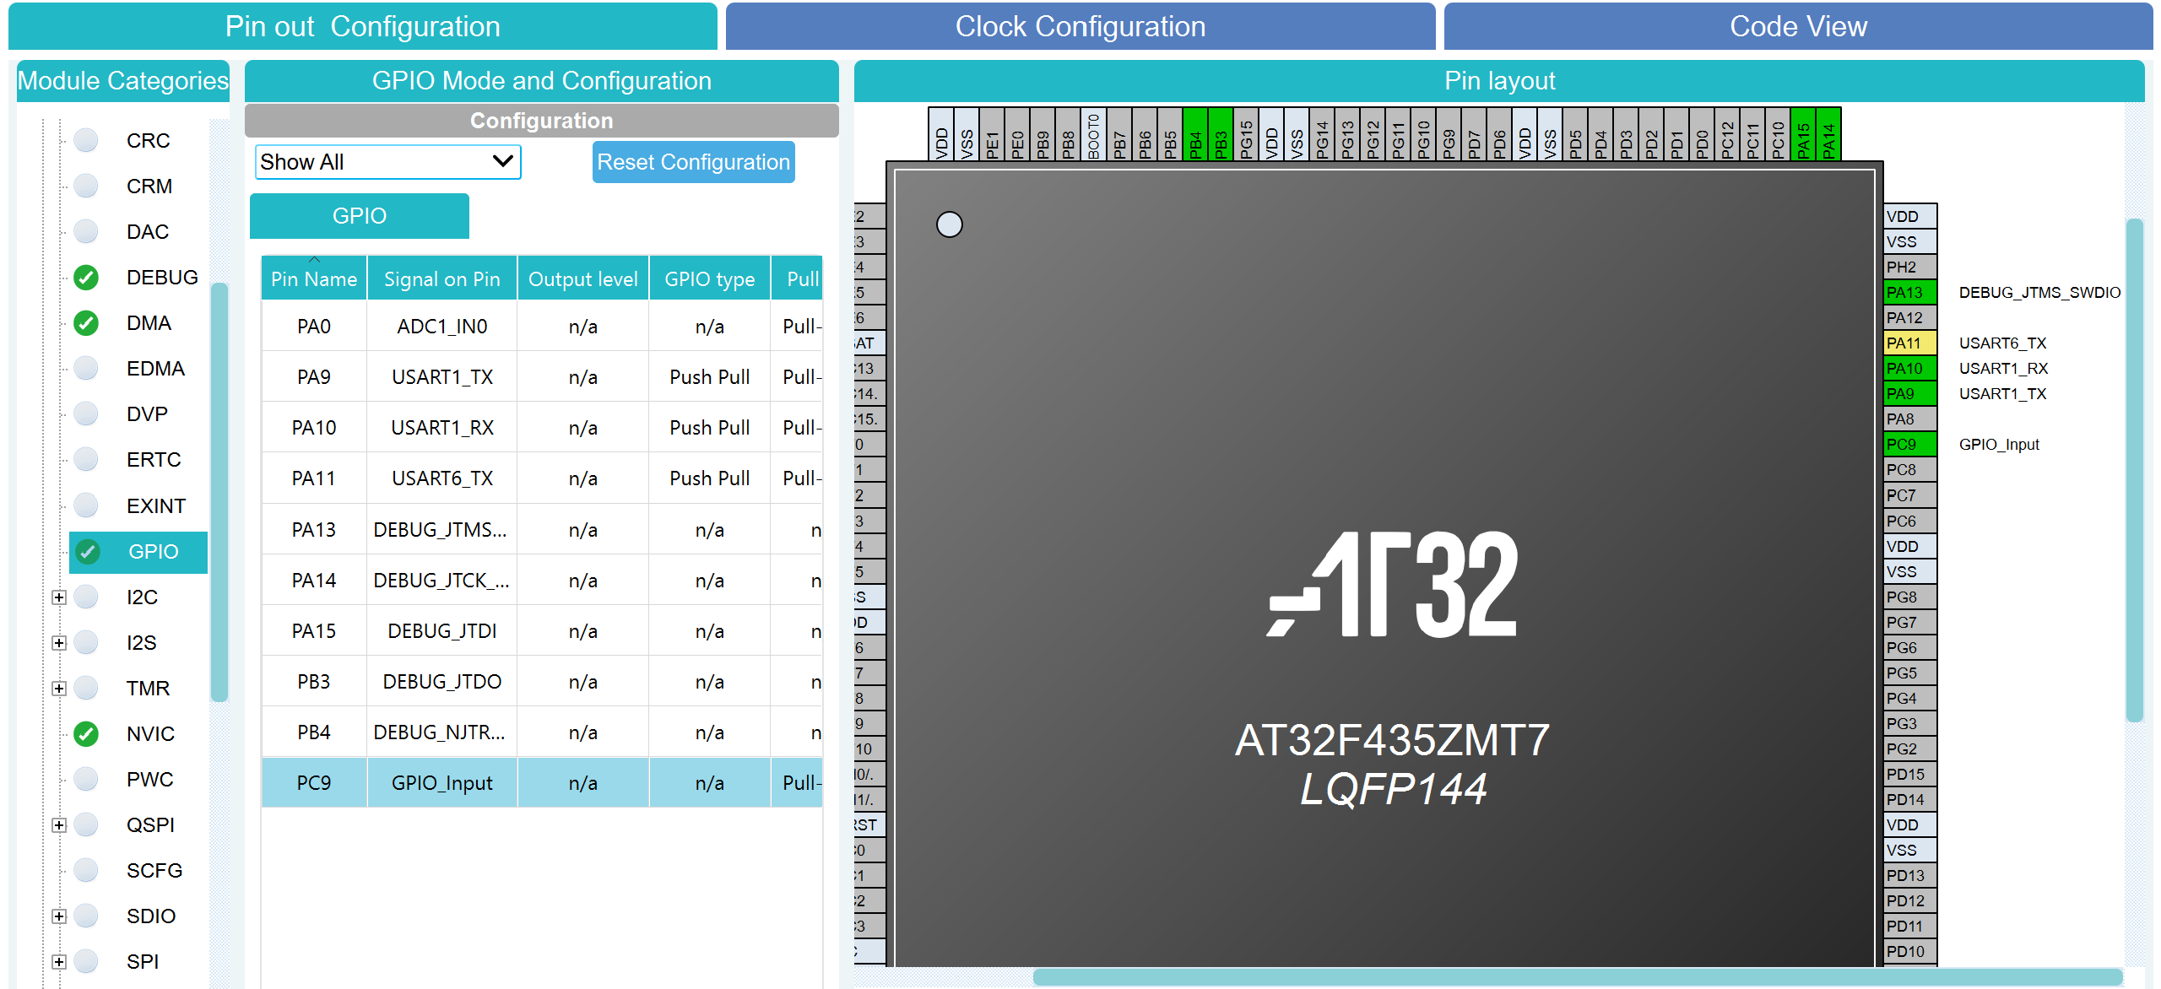2161x989 pixels.
Task: Click pin PA12 on the chip layout
Action: (x=1910, y=317)
